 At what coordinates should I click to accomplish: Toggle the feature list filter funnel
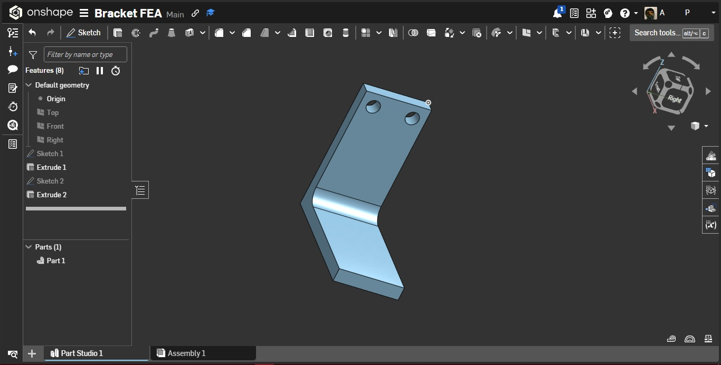pyautogui.click(x=33, y=54)
